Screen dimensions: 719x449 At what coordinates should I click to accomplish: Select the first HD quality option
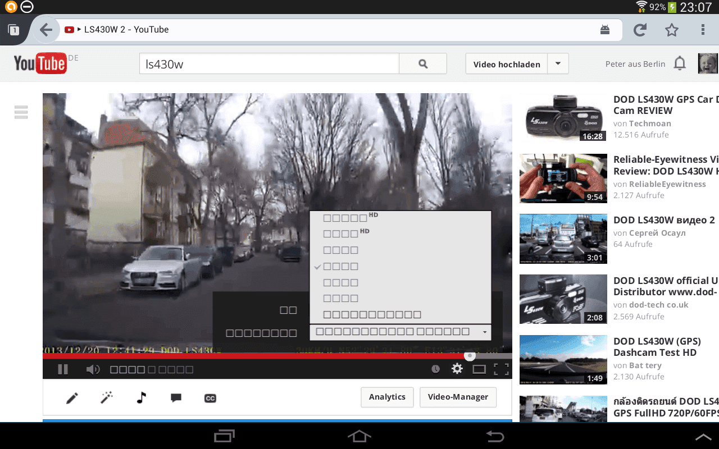(x=401, y=218)
